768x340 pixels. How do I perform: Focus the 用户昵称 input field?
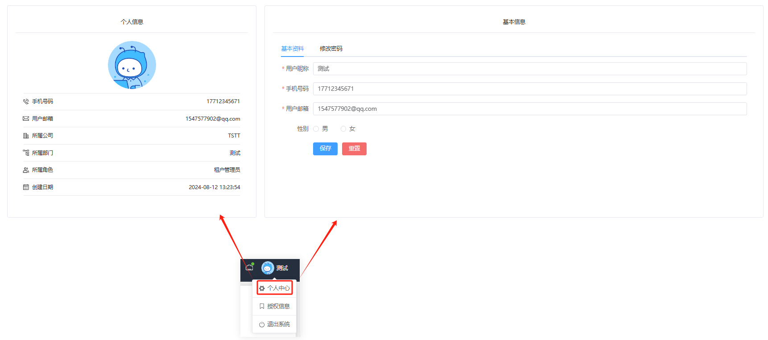[530, 69]
